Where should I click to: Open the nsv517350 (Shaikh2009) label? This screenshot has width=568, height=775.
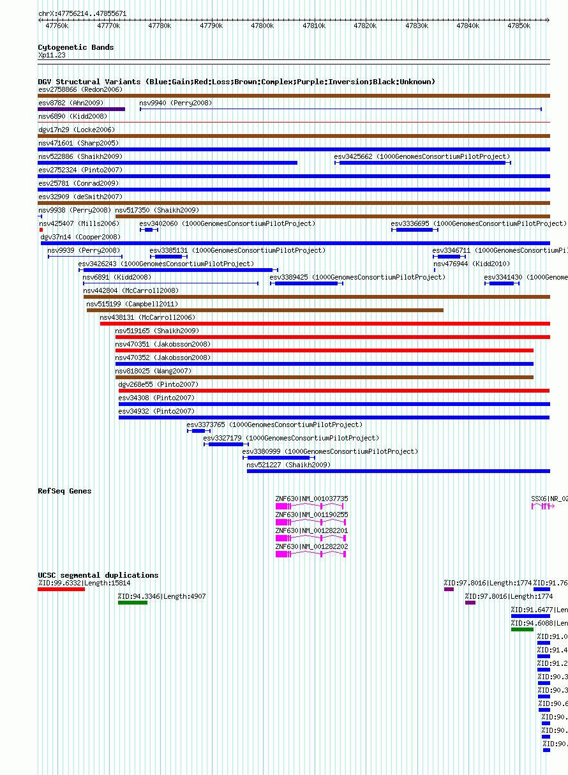point(157,210)
